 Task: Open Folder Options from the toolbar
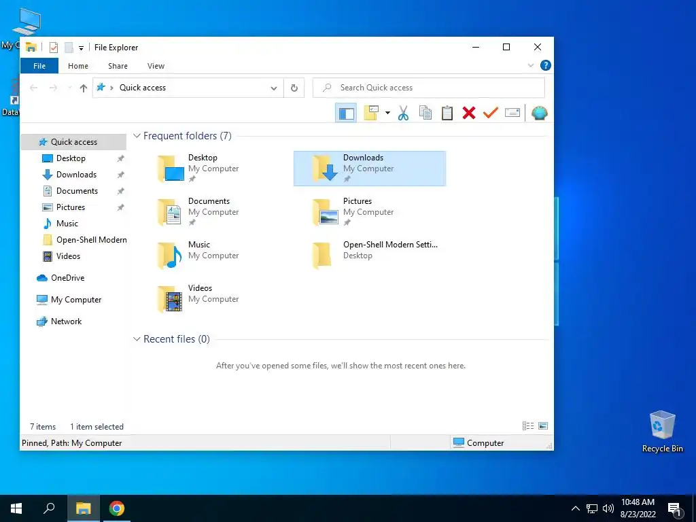point(371,113)
